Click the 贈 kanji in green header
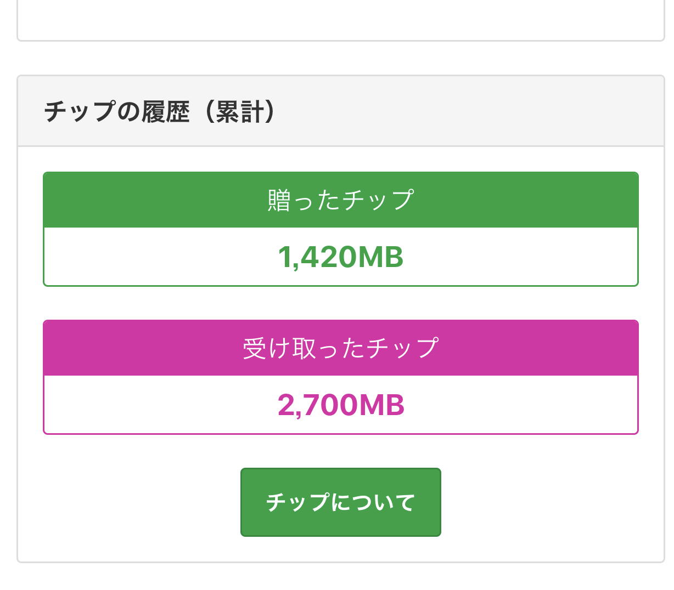674x590 pixels. pos(279,200)
